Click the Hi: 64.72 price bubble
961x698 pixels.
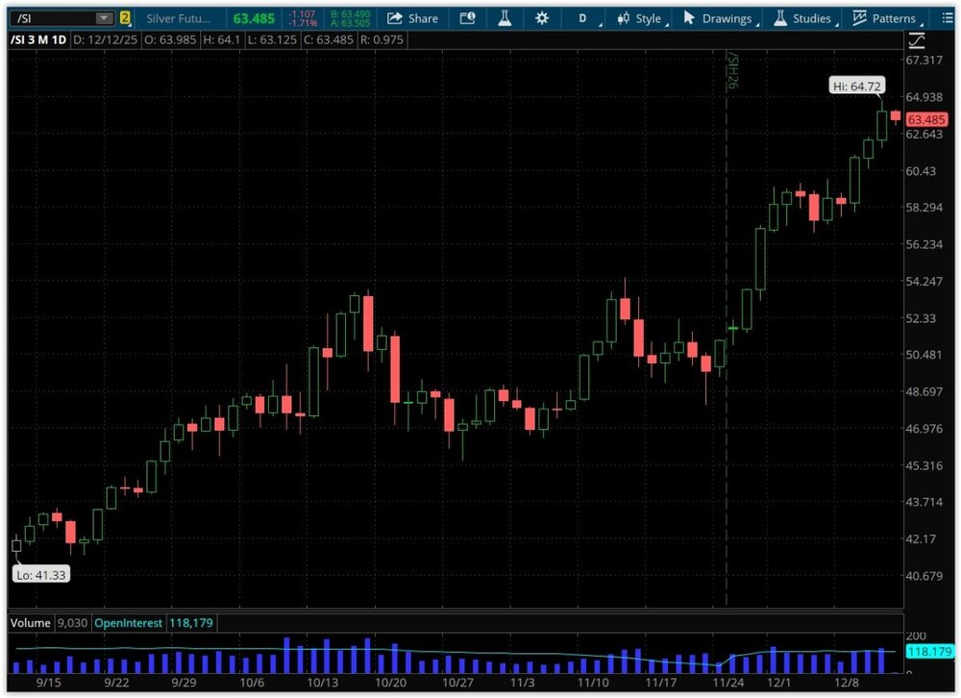point(856,87)
